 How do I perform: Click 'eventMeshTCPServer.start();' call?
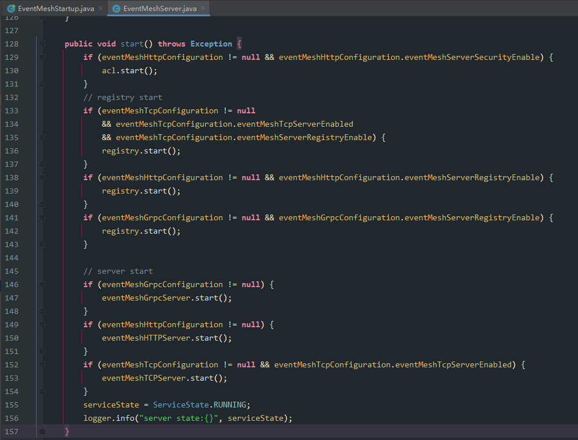coord(164,378)
